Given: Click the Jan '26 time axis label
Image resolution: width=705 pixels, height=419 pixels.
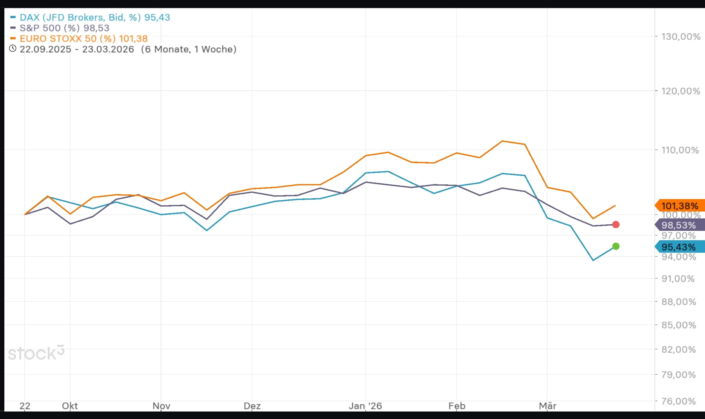Looking at the screenshot, I should pyautogui.click(x=365, y=406).
